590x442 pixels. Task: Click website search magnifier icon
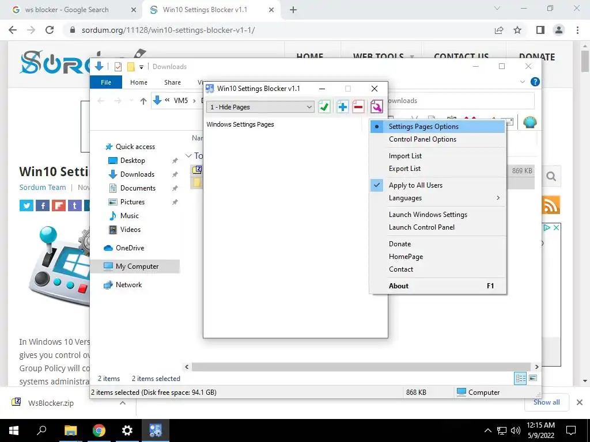pos(551,176)
